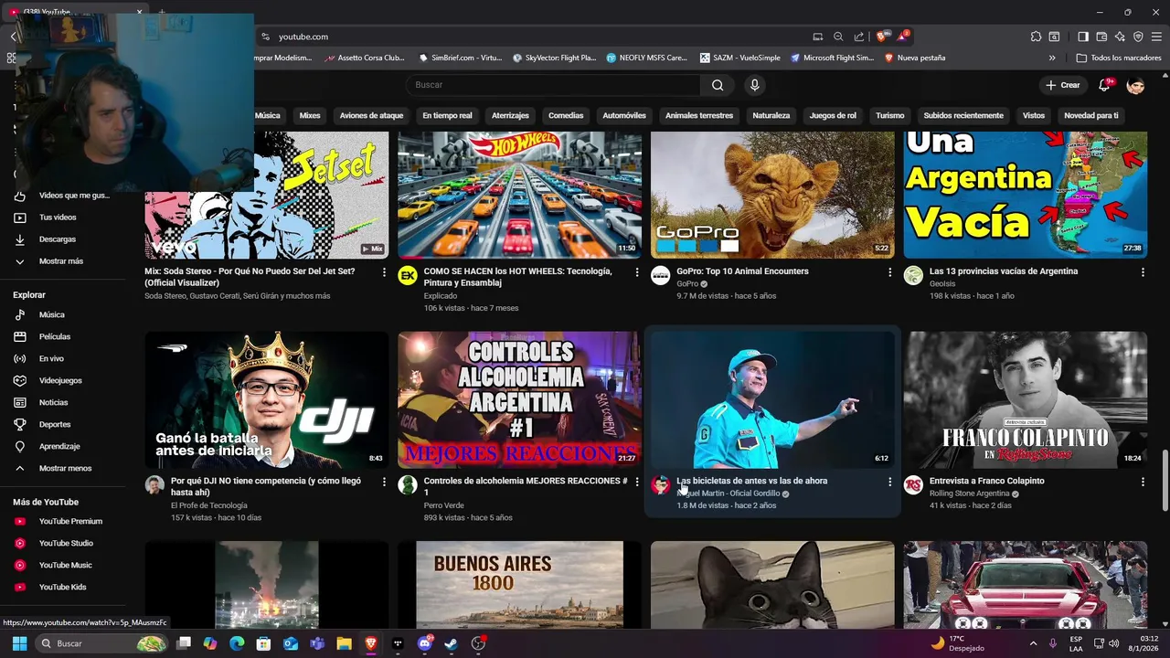Open Nueva pestaña bookmark
The width and height of the screenshot is (1170, 658).
click(915, 58)
